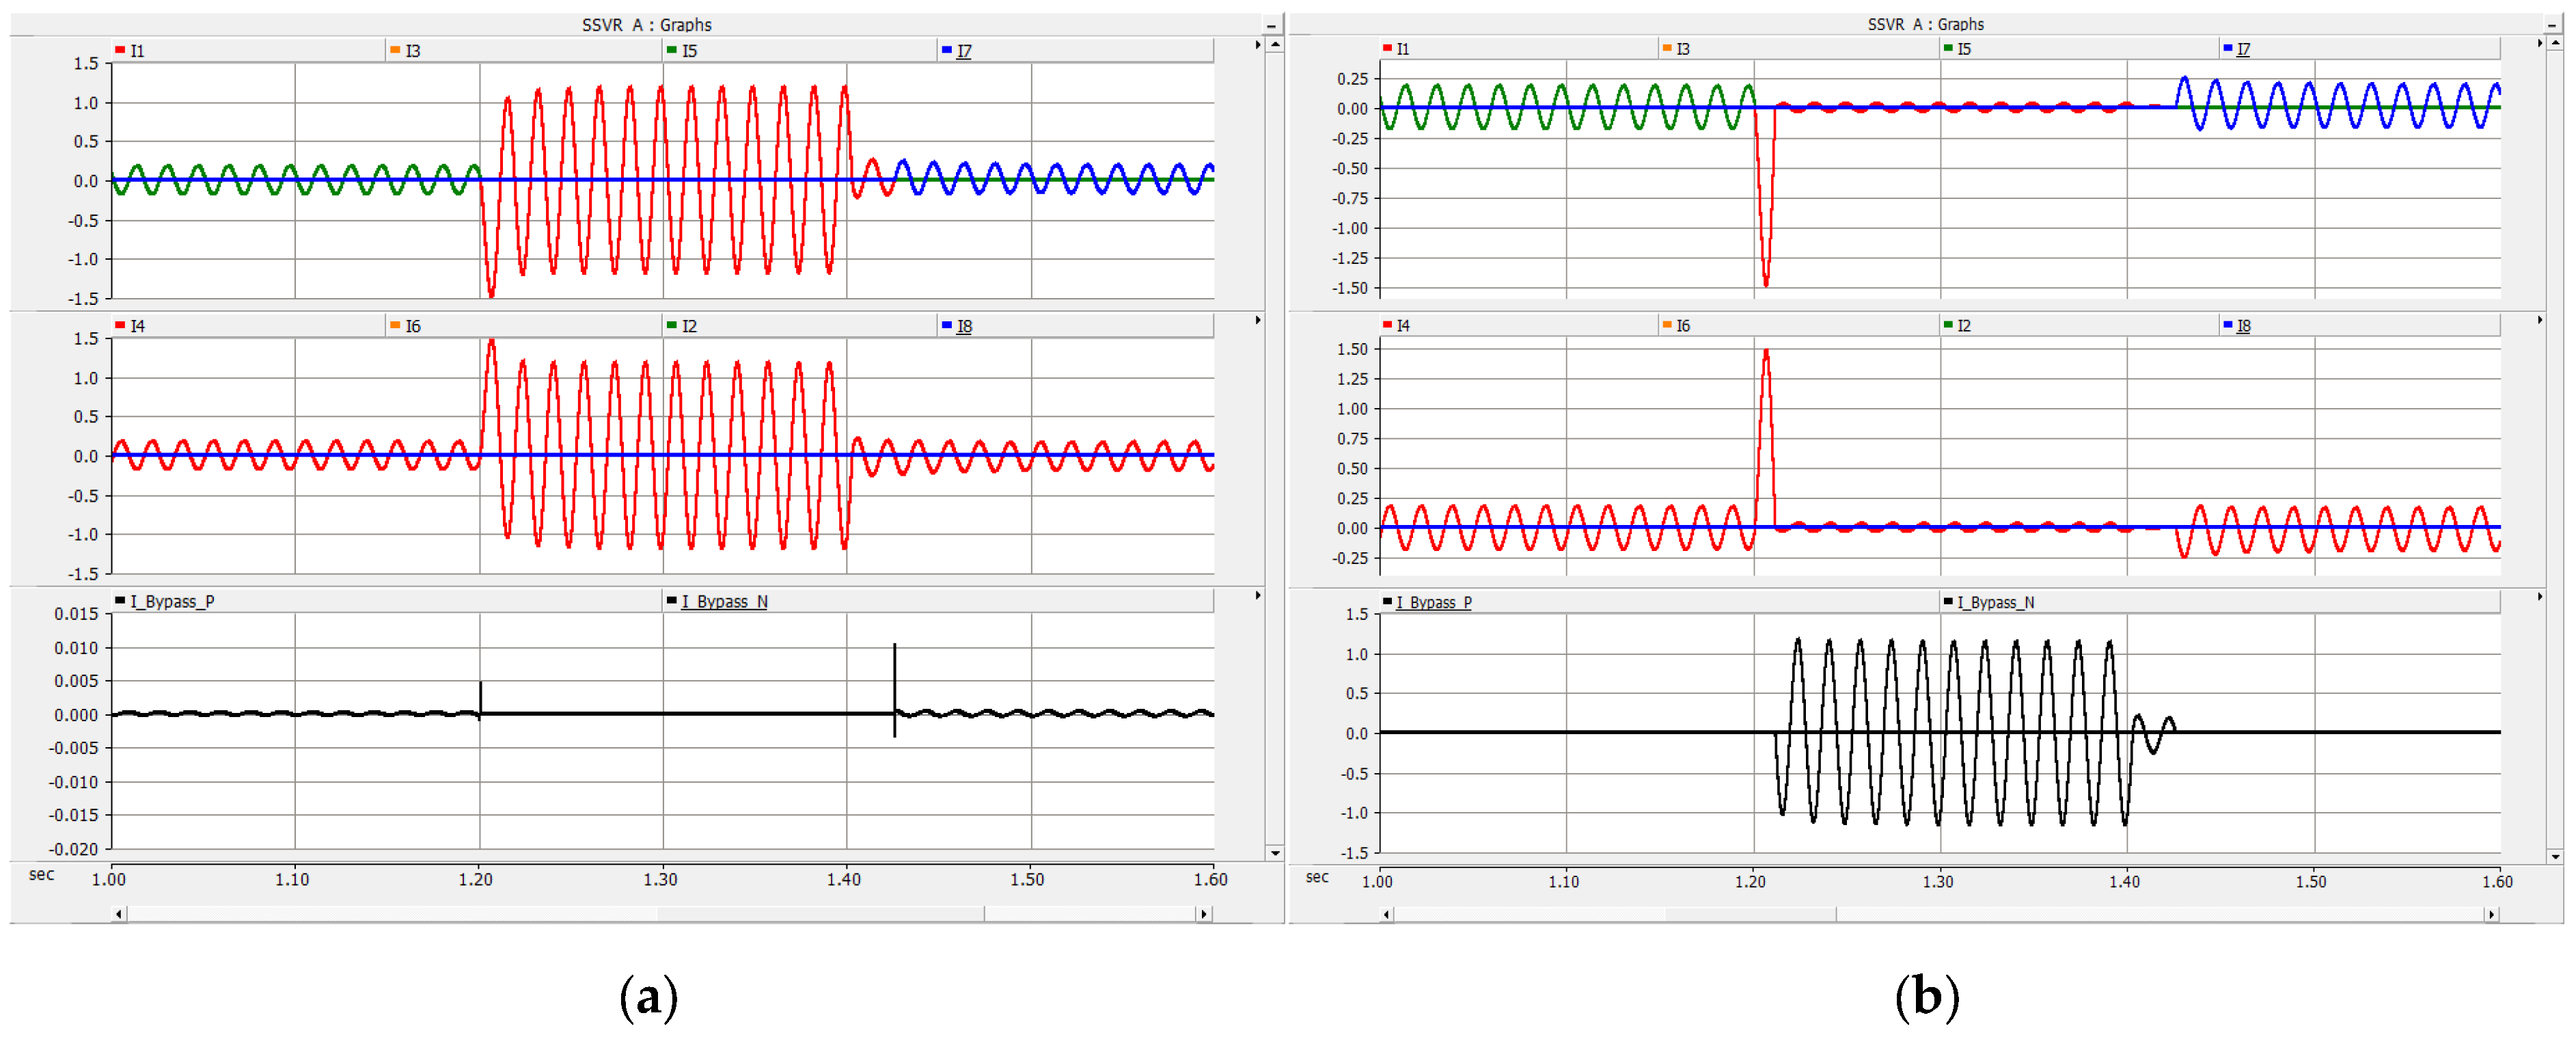The width and height of the screenshot is (2576, 1037).
Task: Click the left panel vertical scrollbar up arrow
Action: click(x=1274, y=45)
